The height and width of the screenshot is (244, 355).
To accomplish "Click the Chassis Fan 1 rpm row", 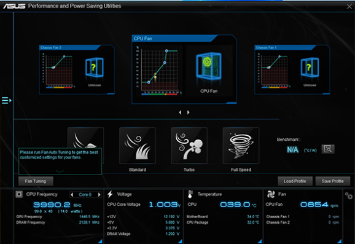I will click(303, 216).
